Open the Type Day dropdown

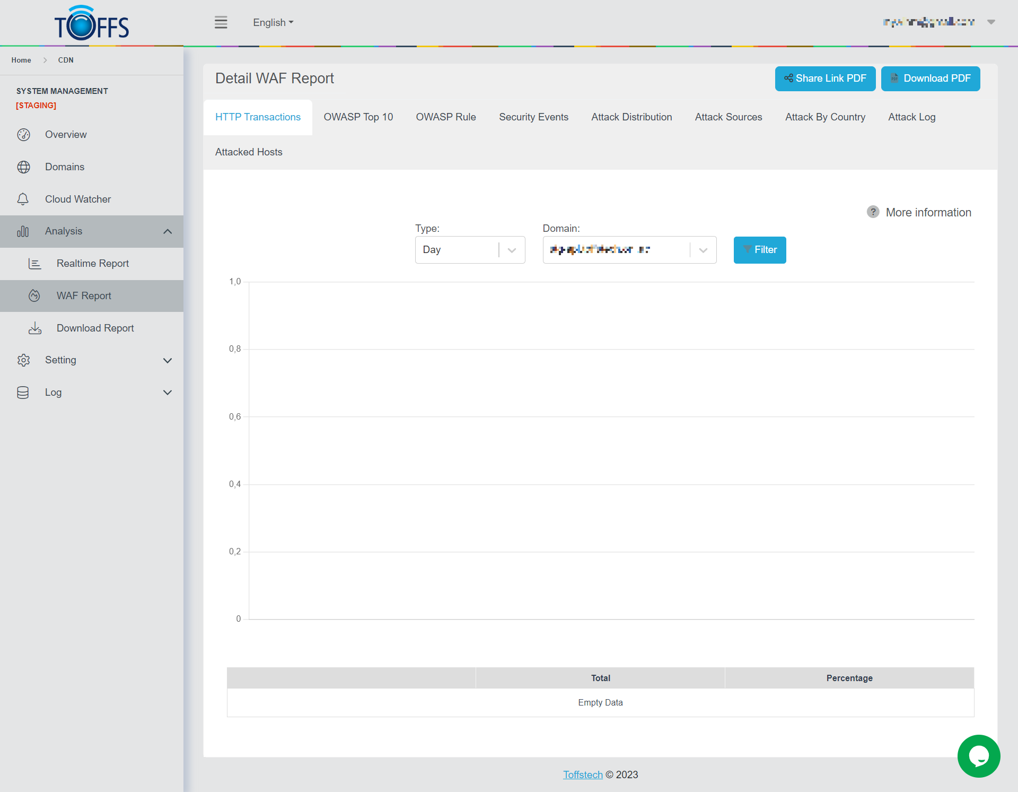pyautogui.click(x=470, y=250)
